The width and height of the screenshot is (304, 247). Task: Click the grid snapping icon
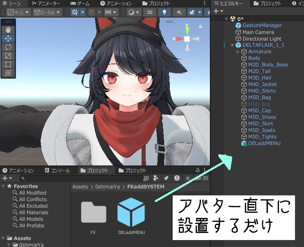tap(92, 12)
